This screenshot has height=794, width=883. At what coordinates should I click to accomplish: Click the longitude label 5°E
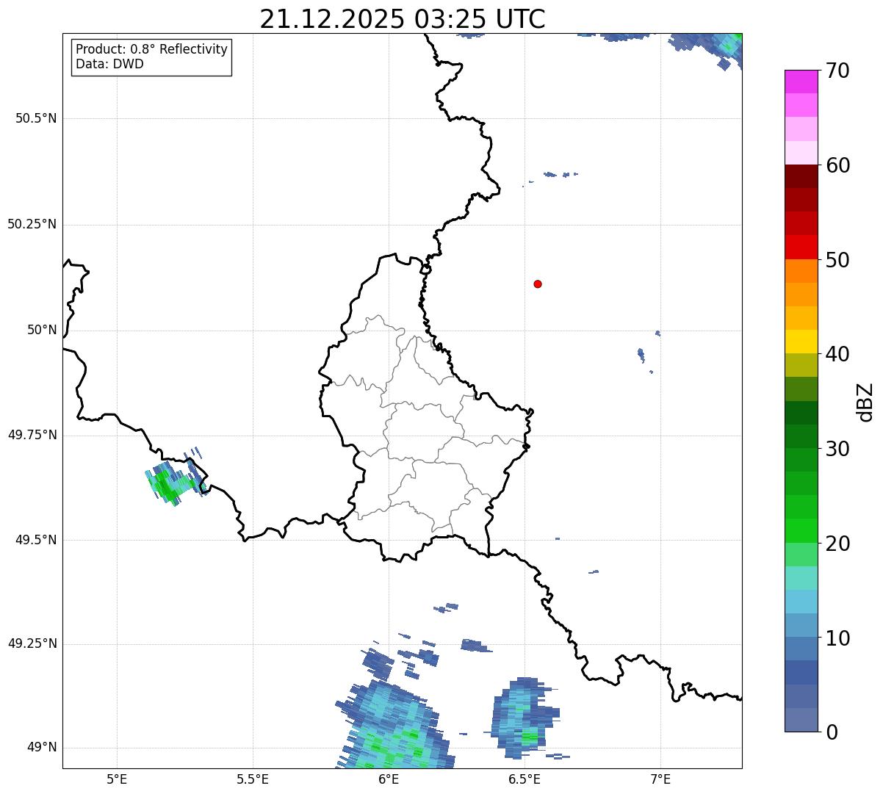click(117, 779)
